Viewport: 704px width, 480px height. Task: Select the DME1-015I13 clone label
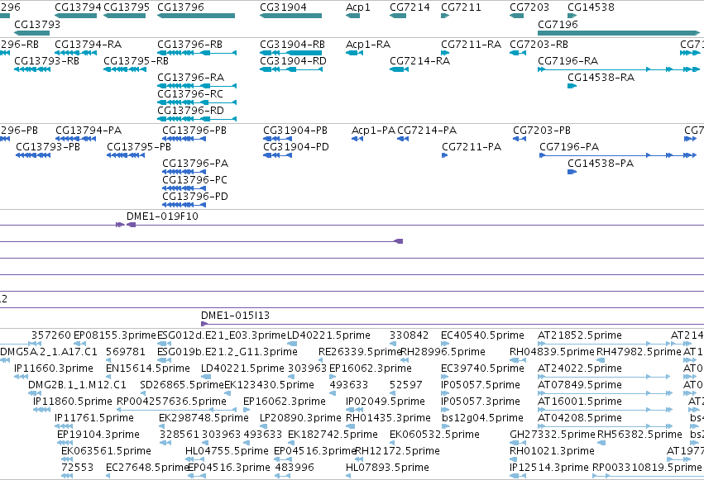pyautogui.click(x=235, y=316)
